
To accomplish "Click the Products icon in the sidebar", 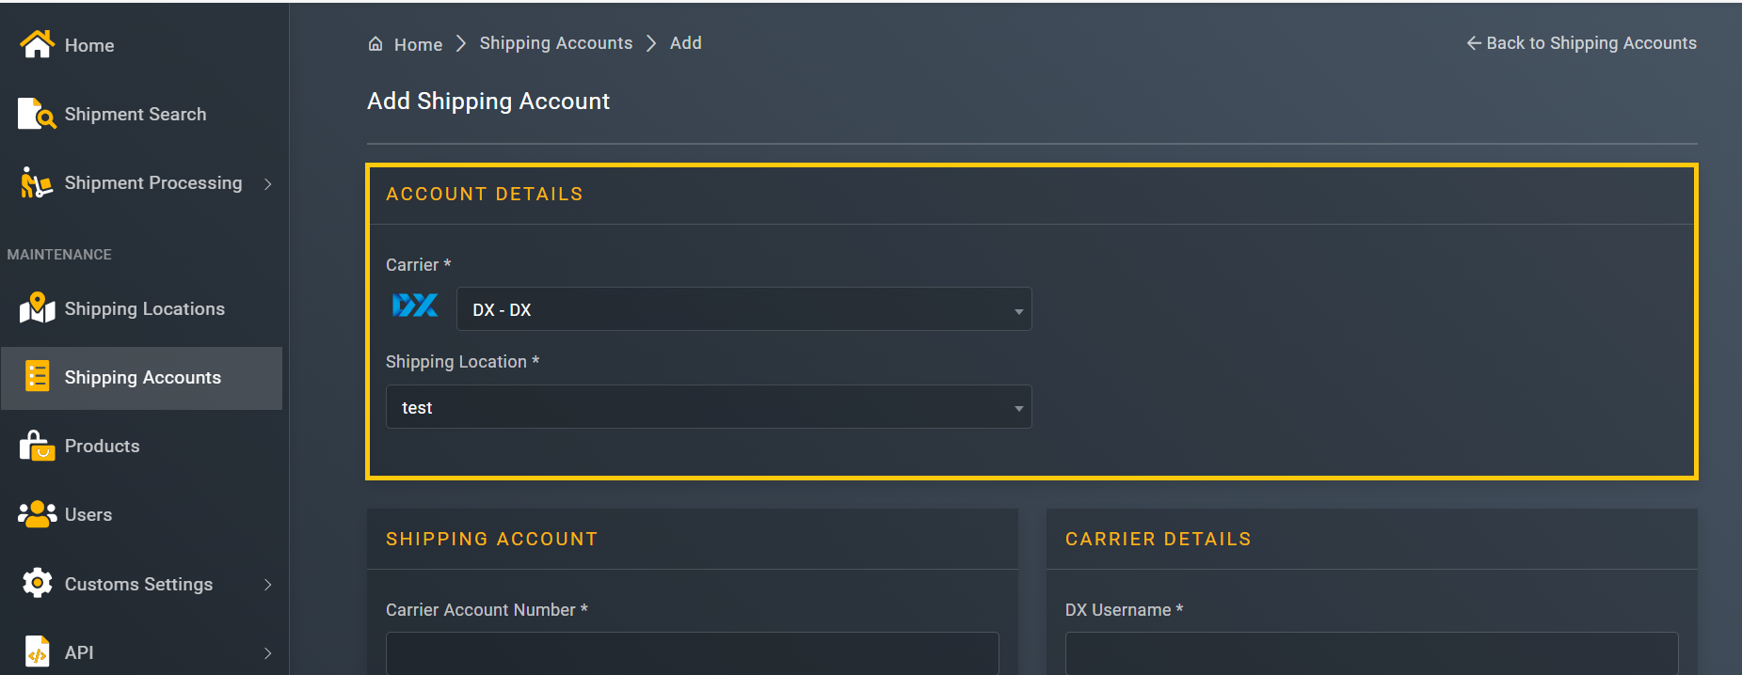I will pyautogui.click(x=35, y=446).
